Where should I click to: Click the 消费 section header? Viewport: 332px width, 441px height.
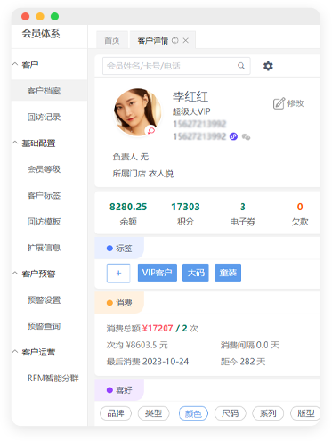coord(119,303)
